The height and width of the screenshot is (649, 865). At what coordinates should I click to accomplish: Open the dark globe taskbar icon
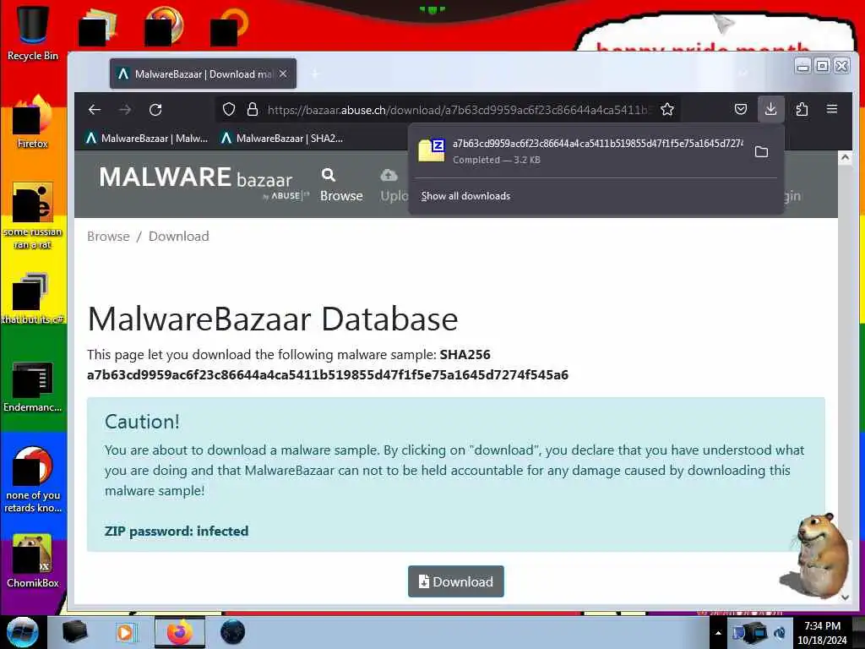point(232,632)
